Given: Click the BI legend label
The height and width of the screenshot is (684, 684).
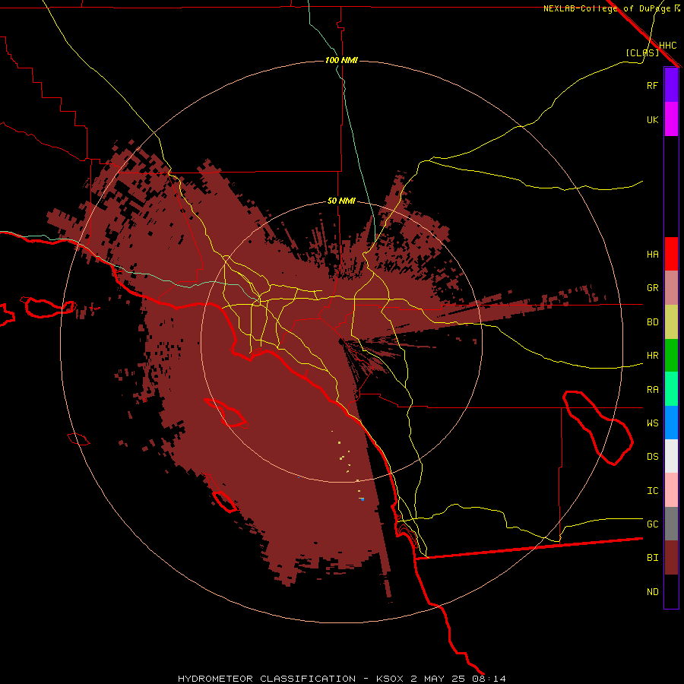Looking at the screenshot, I should (652, 558).
